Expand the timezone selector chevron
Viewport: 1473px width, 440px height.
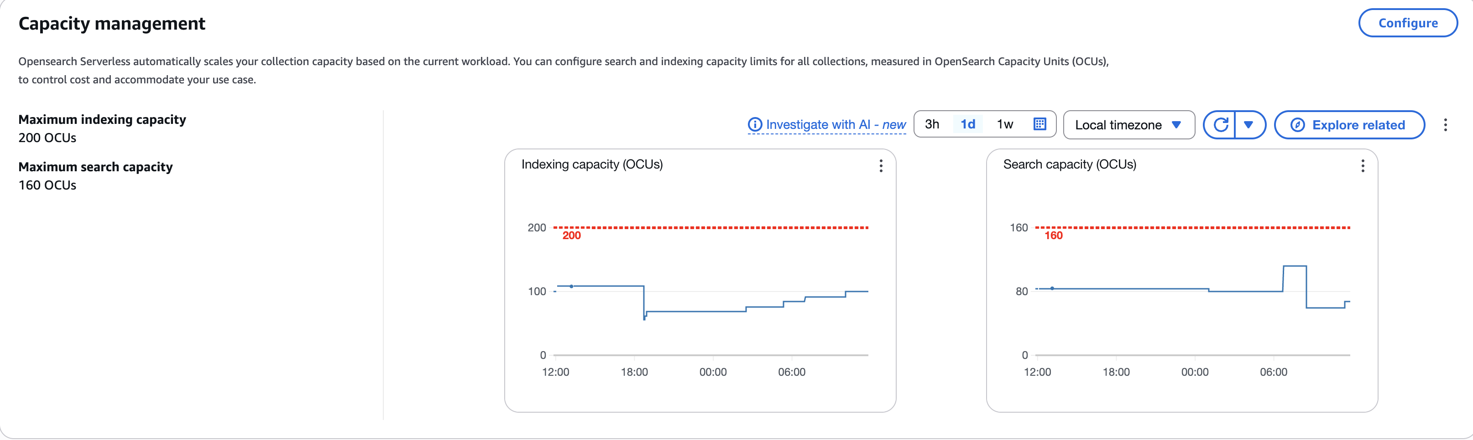pyautogui.click(x=1177, y=124)
